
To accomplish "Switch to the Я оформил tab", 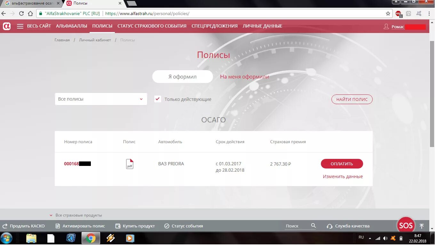I will tap(182, 77).
